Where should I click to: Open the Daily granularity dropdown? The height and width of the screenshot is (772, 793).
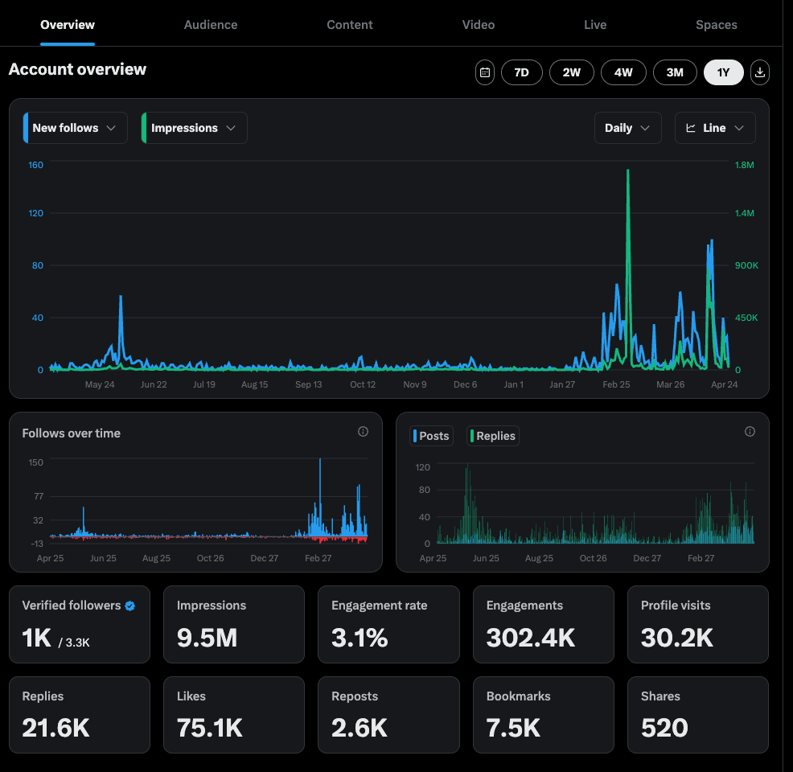pyautogui.click(x=627, y=128)
